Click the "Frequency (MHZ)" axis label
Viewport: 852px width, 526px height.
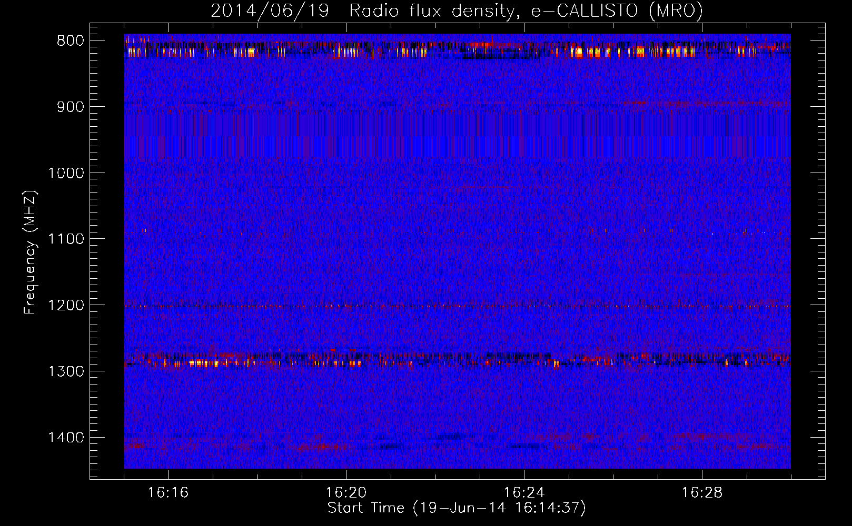point(30,252)
